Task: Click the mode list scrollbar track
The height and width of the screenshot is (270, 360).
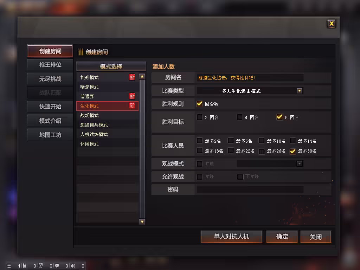Action: [142, 149]
